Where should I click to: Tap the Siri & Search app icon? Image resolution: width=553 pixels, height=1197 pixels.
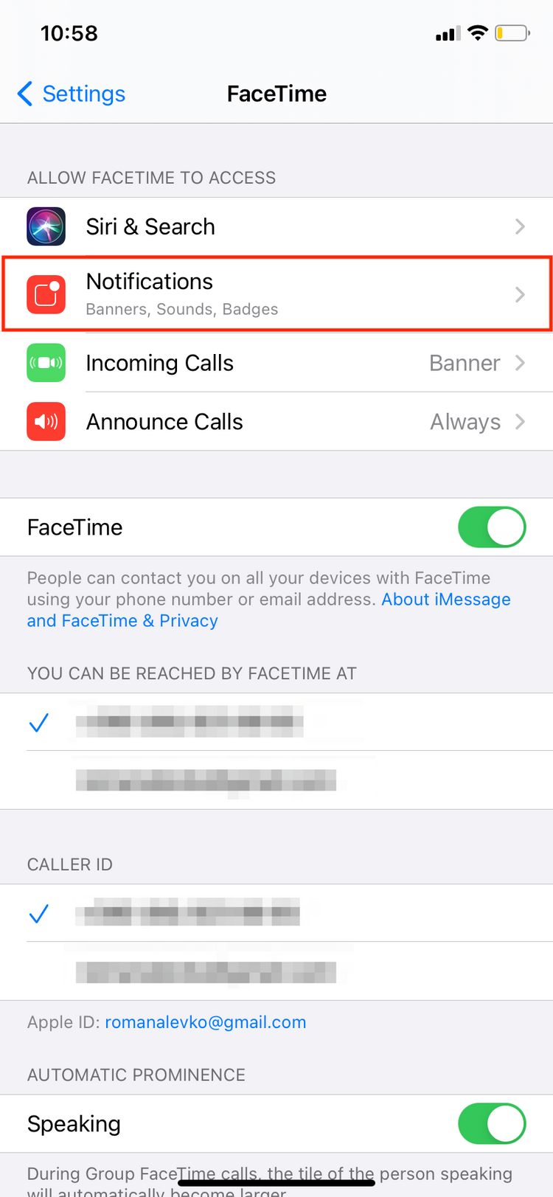click(x=46, y=226)
